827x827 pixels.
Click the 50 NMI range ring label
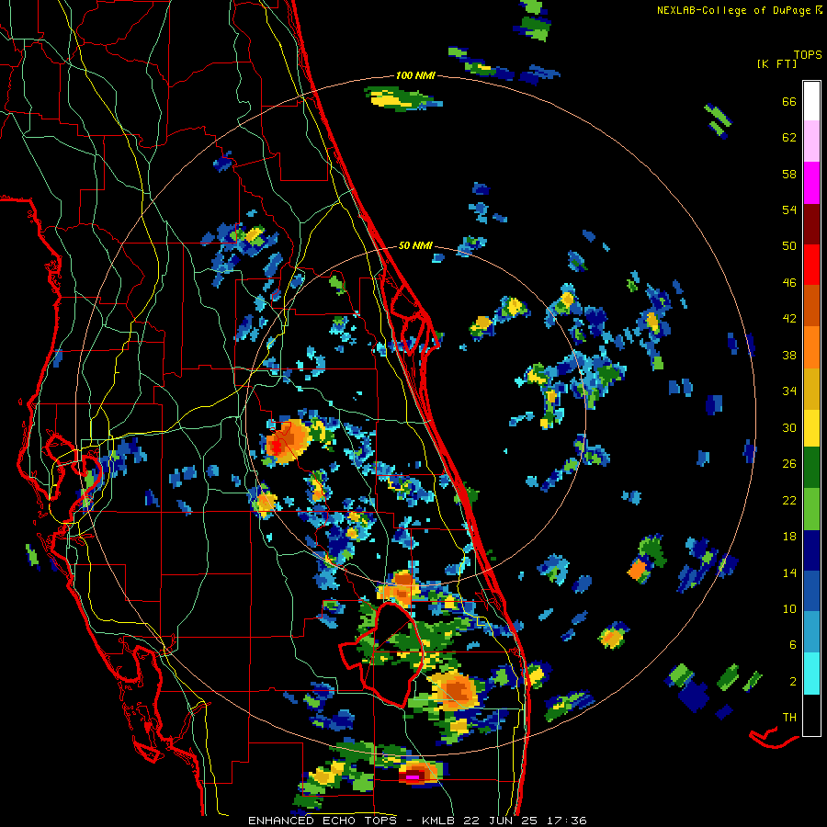(415, 245)
